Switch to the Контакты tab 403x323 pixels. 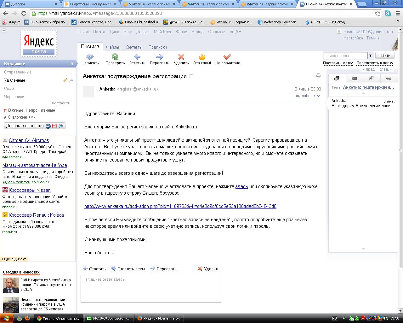click(134, 47)
